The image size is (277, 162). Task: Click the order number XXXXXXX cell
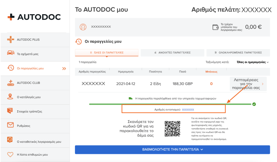coord(93,84)
